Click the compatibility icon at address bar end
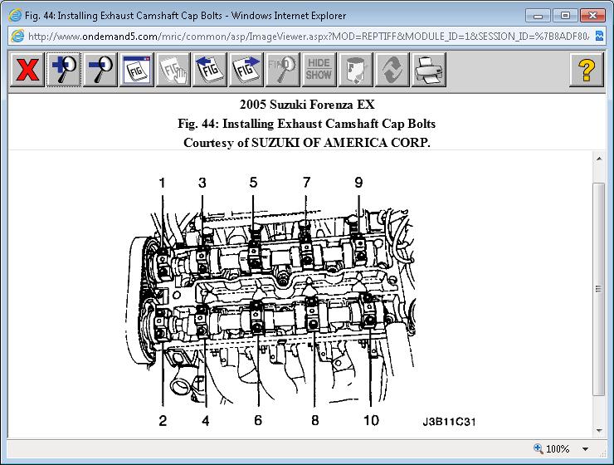Viewport: 614px width, 465px height. coord(599,36)
